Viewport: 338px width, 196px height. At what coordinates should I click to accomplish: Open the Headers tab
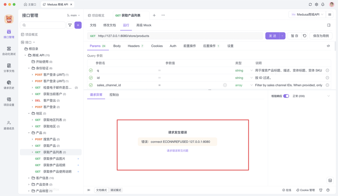(x=136, y=46)
